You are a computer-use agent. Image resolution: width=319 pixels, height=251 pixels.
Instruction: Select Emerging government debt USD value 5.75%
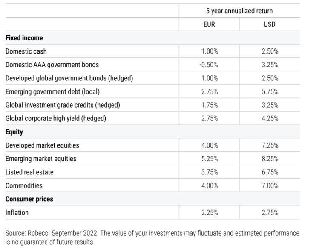270,91
